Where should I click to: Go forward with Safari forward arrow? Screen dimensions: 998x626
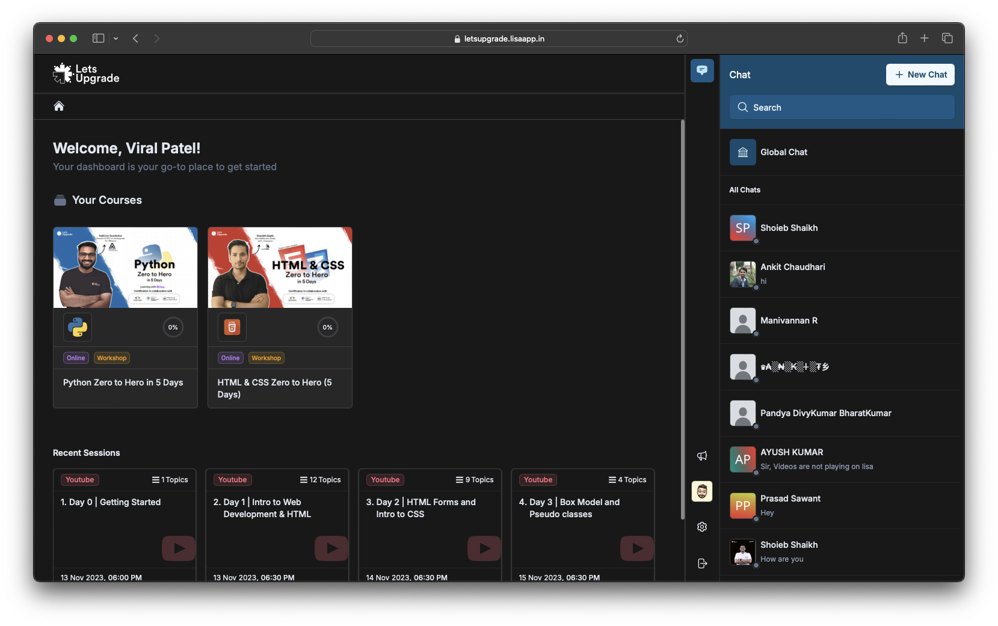pos(157,38)
